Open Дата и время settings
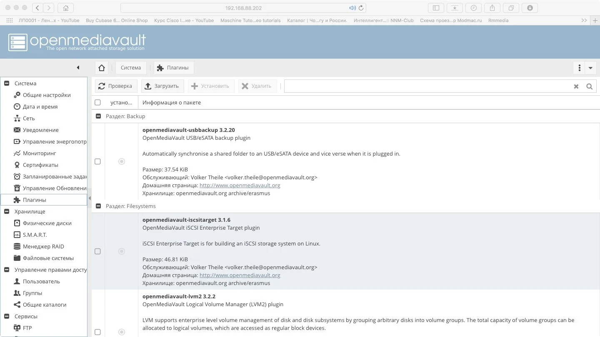This screenshot has width=600, height=337. point(40,107)
